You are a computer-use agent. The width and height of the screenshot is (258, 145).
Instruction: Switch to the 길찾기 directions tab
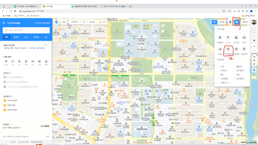pyautogui.click(x=16, y=37)
